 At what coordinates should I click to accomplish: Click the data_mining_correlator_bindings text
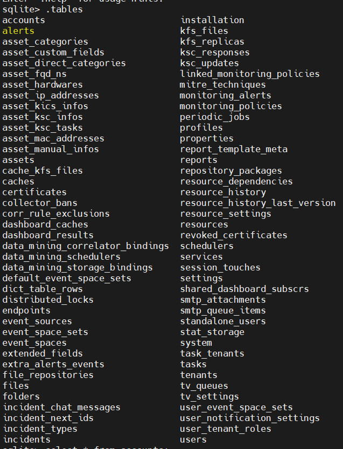86,246
